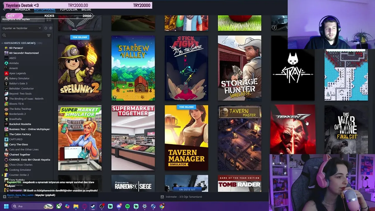
Task: Click the Aimlabs game icon
Action: (6, 63)
